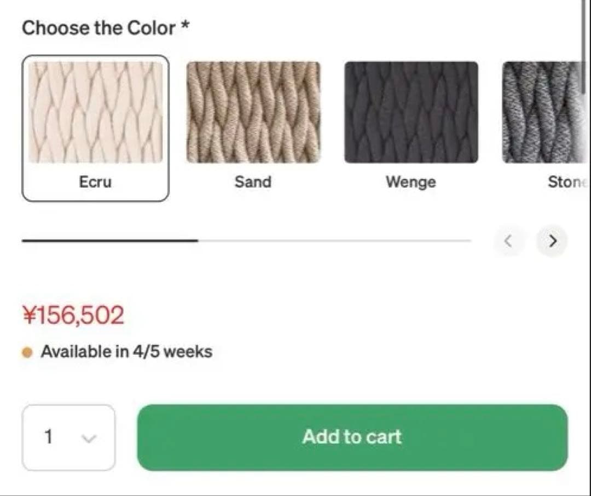
Task: Click the "Choose the Color" heading
Action: coord(99,27)
